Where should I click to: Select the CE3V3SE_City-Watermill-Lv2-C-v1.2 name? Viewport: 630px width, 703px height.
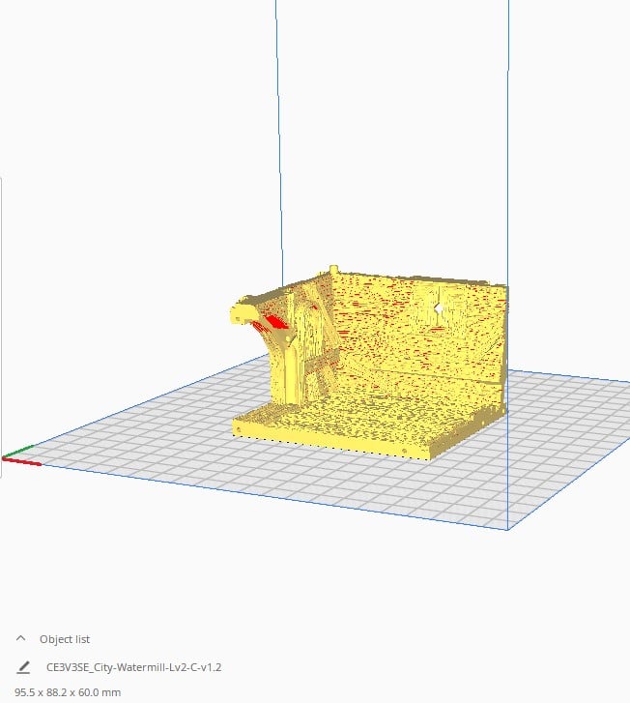click(x=134, y=667)
